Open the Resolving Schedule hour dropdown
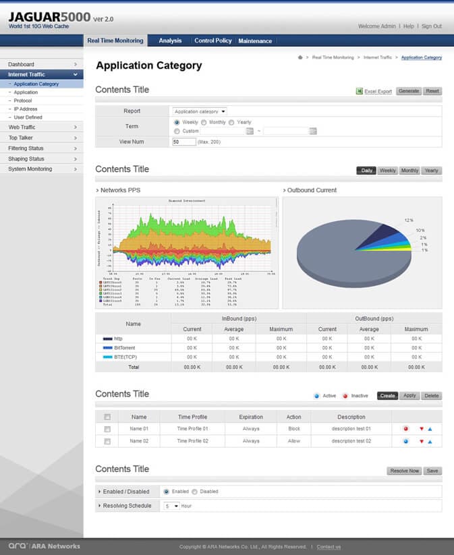 point(172,506)
